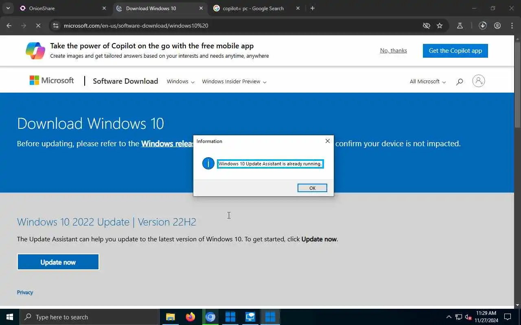This screenshot has width=521, height=325.
Task: Go forward in browser history
Action: (x=24, y=26)
